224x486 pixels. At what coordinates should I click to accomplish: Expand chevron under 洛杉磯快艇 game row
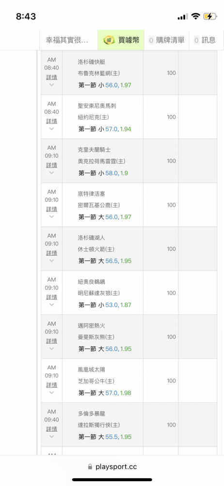[x=52, y=85]
